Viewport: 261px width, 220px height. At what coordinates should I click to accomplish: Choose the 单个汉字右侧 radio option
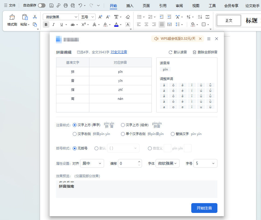(x=123, y=134)
